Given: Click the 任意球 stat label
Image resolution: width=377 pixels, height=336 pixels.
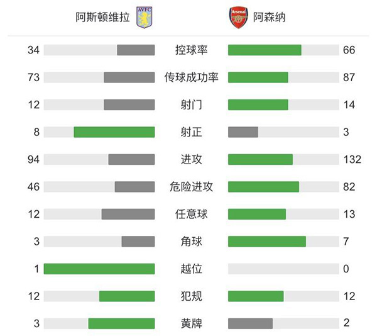Looking at the screenshot, I should 192,214.
